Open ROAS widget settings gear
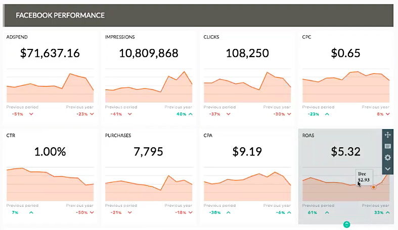398x230 pixels. tap(387, 157)
